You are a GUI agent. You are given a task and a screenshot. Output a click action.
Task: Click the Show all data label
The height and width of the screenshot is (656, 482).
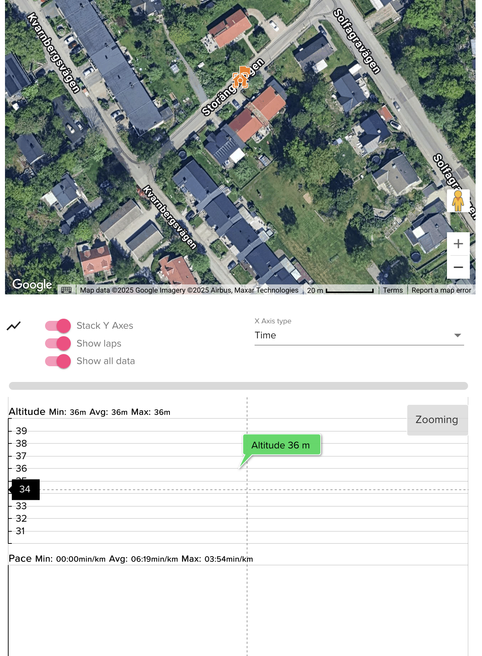(105, 361)
